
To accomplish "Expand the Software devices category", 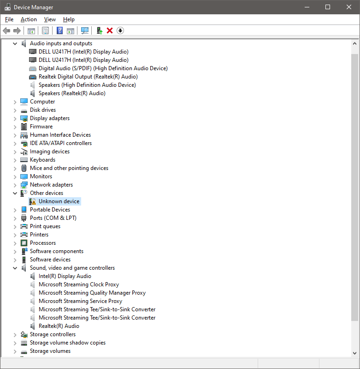I will (x=15, y=260).
